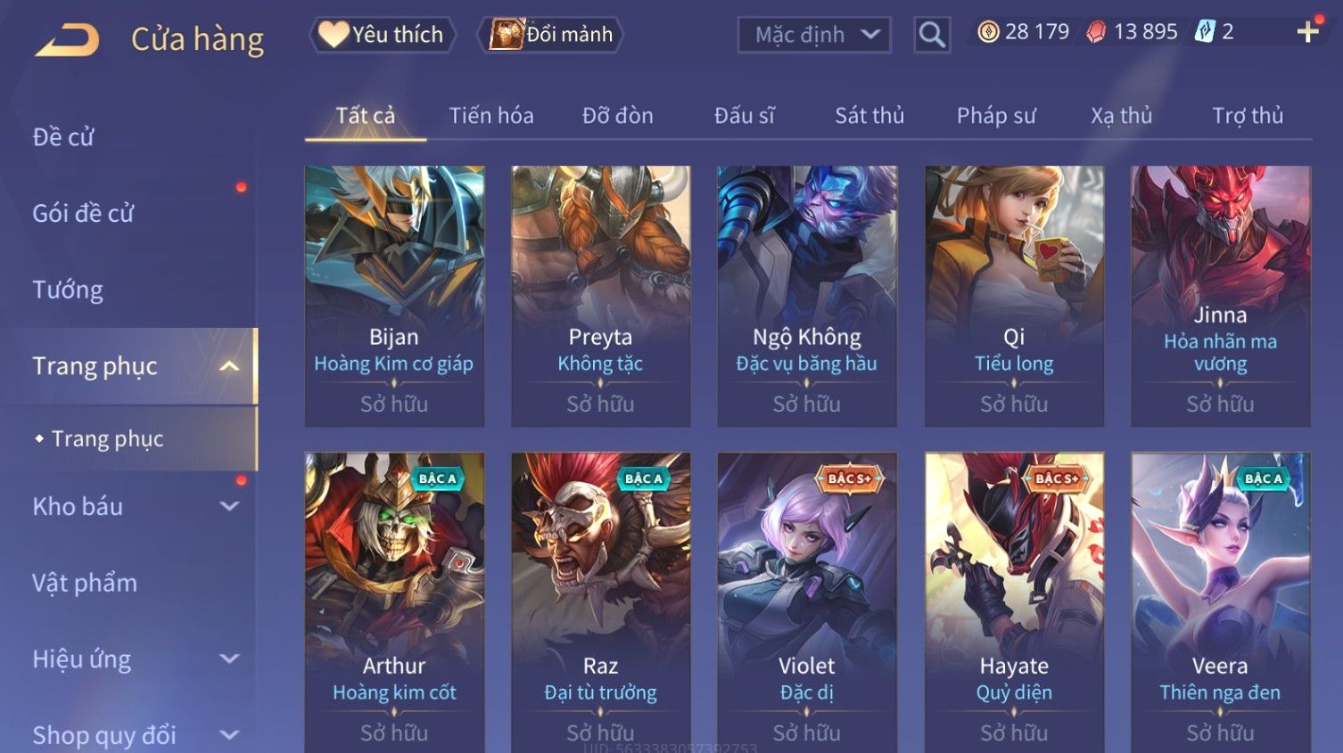Select Violet Đặc dị skin card
The width and height of the screenshot is (1343, 753).
(x=807, y=602)
